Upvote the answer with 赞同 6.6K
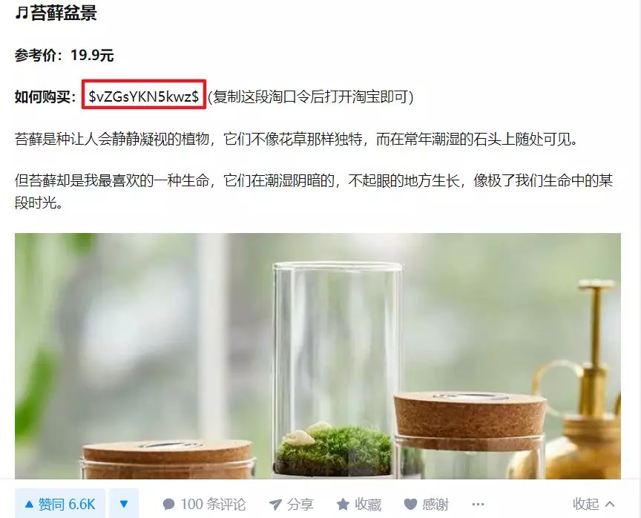 [x=60, y=504]
